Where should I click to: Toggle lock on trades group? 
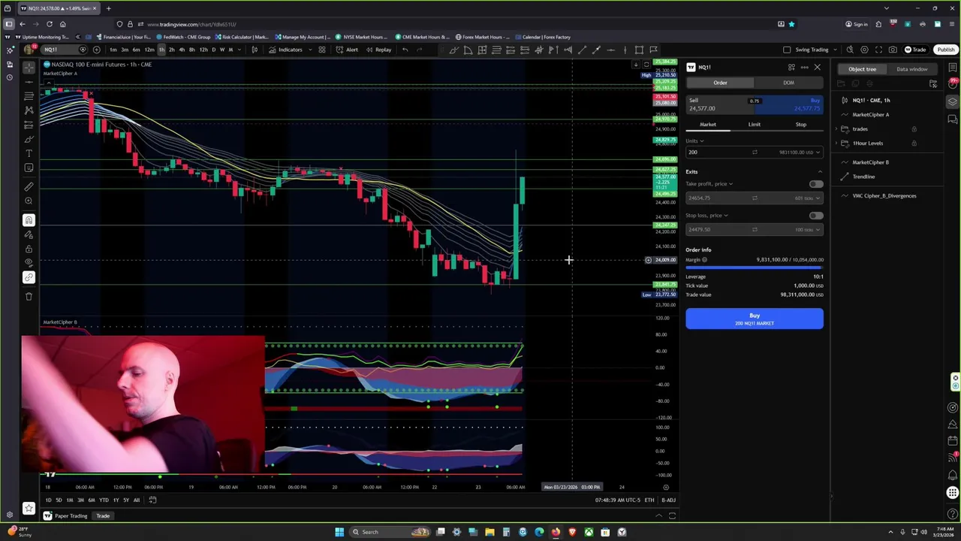pyautogui.click(x=914, y=129)
